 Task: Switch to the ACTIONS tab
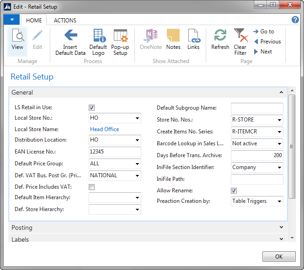pyautogui.click(x=65, y=20)
